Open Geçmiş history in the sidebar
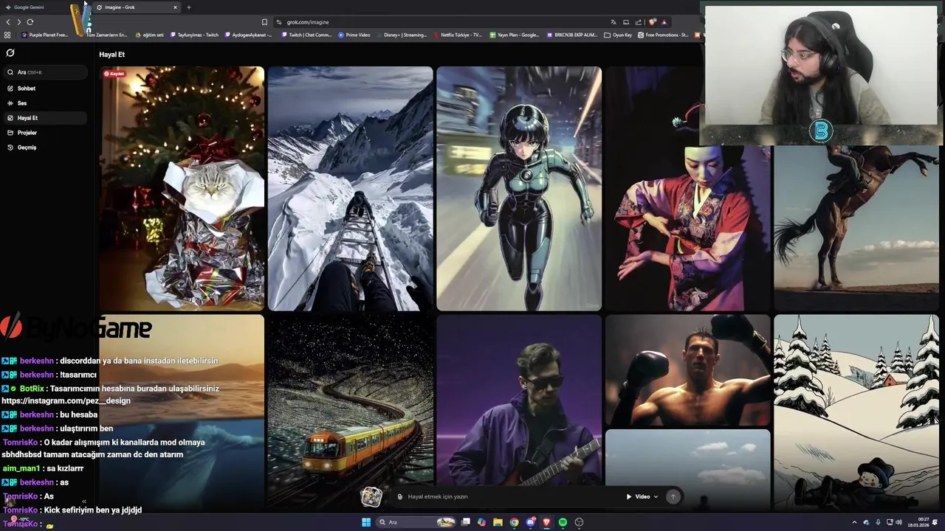This screenshot has width=945, height=531. point(44,147)
